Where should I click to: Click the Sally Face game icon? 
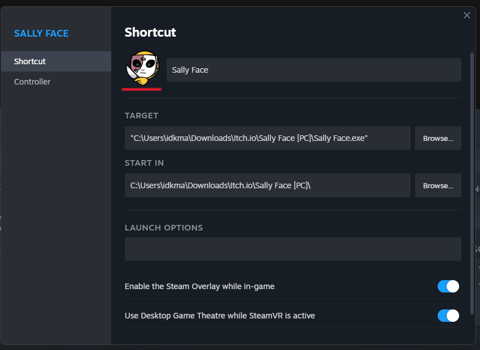pyautogui.click(x=142, y=69)
